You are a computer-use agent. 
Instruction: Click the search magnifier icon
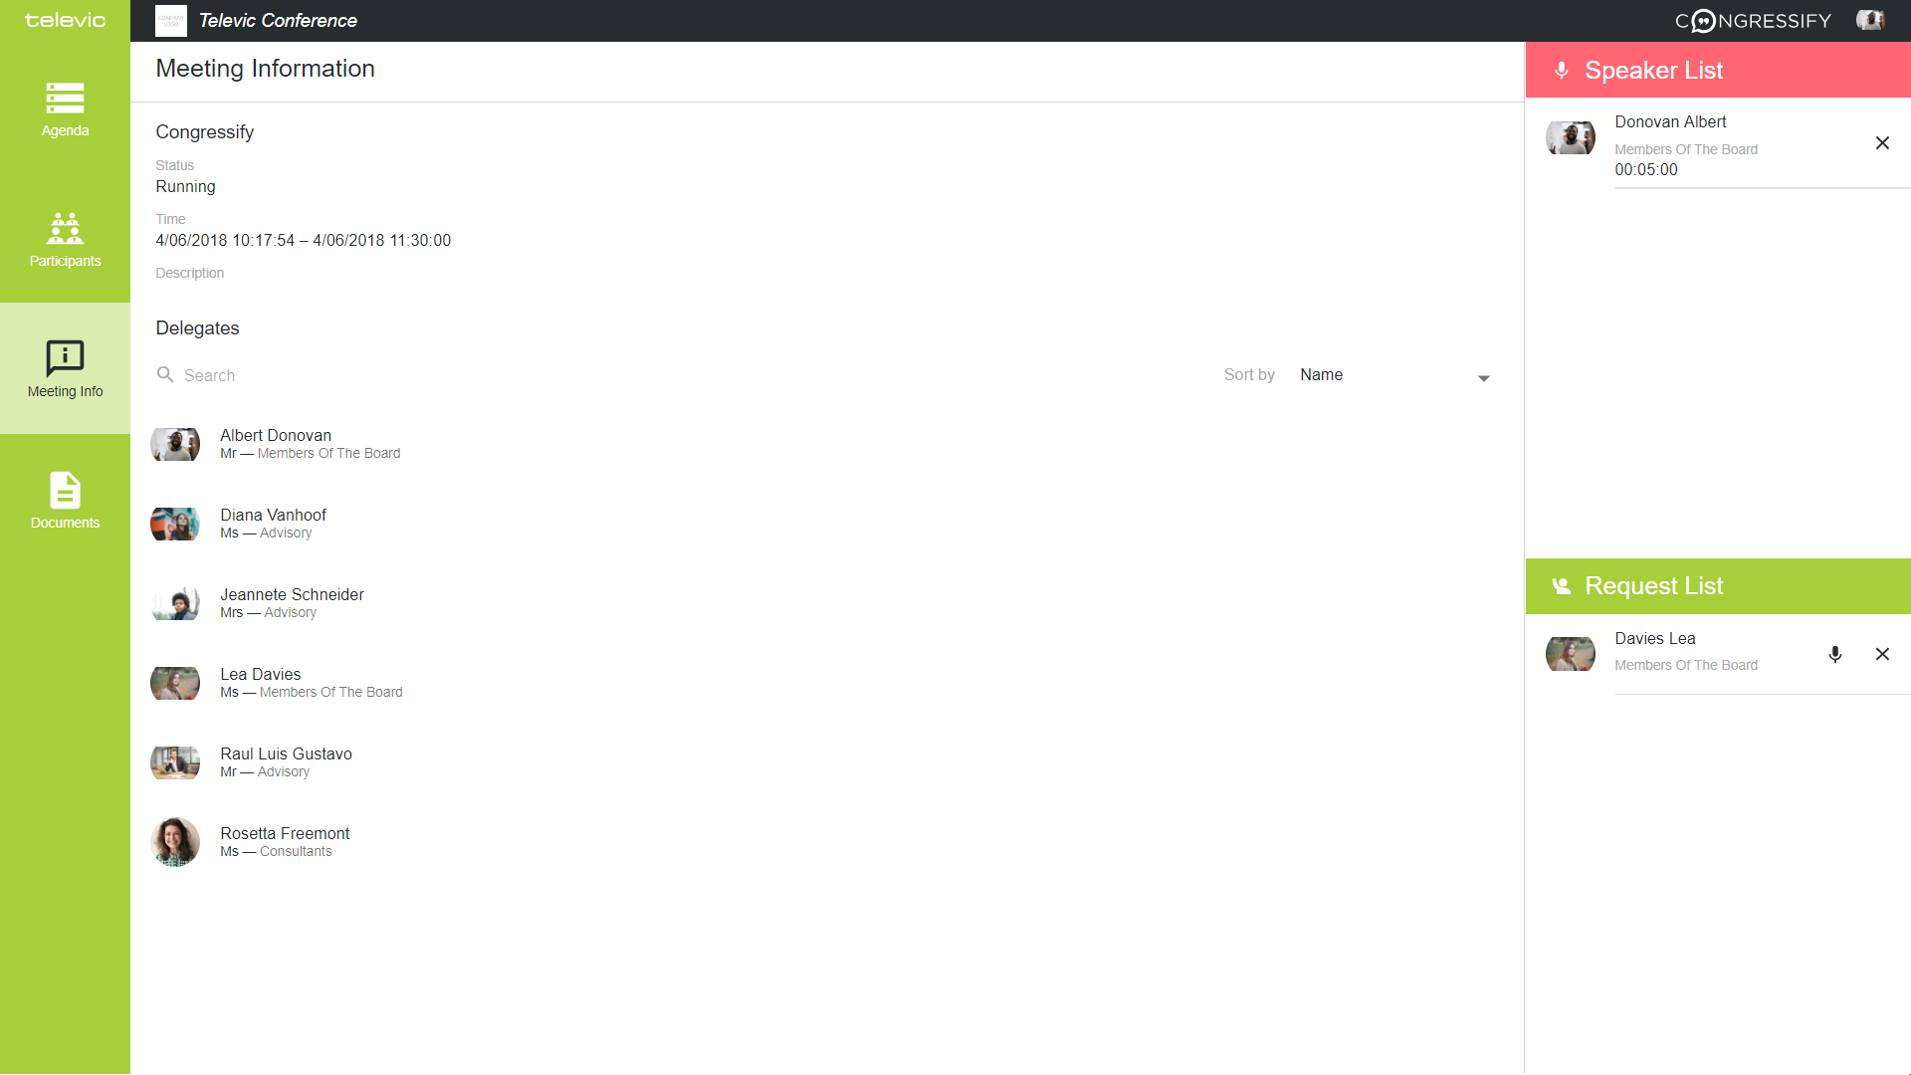point(165,374)
